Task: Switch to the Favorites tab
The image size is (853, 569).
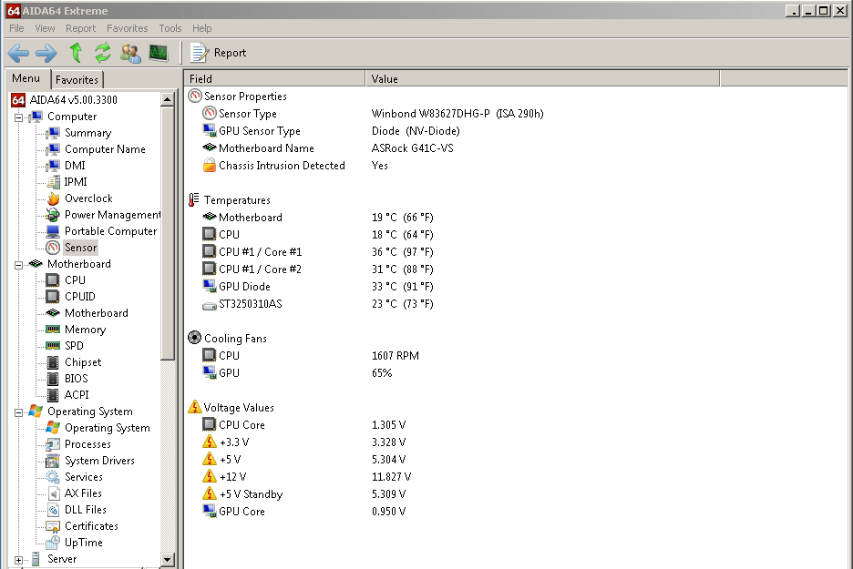Action: point(77,80)
